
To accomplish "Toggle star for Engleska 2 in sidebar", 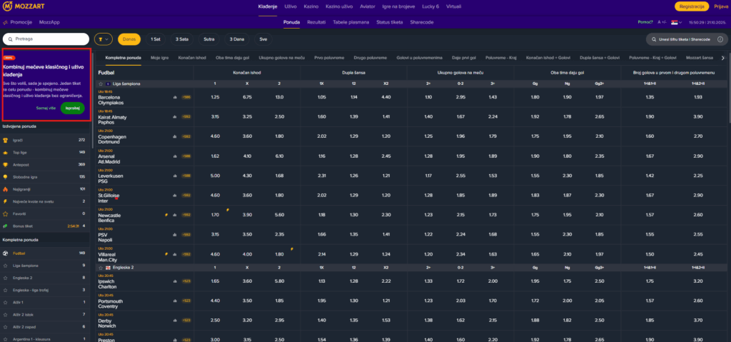I will click(6, 278).
